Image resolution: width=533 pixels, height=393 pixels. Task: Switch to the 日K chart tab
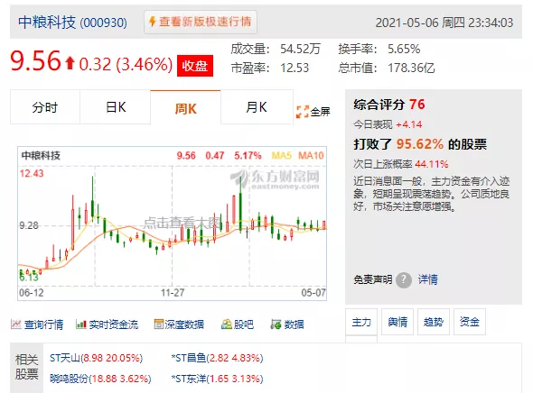point(116,107)
